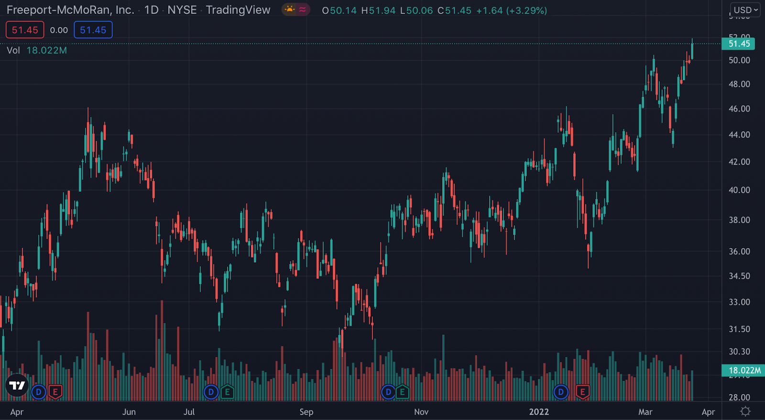Click the 18.022M volume label on the price axis
Image resolution: width=765 pixels, height=420 pixels.
tap(743, 370)
